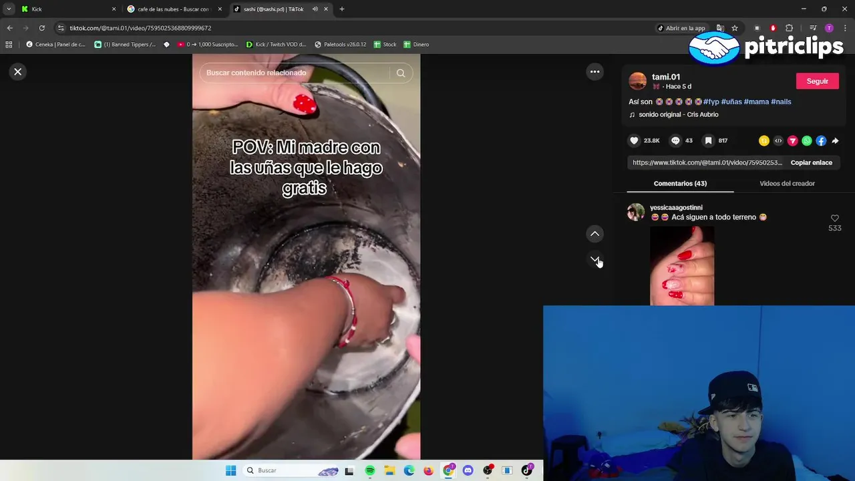The width and height of the screenshot is (855, 481).
Task: Go to previous video with up arrow
Action: pos(594,234)
